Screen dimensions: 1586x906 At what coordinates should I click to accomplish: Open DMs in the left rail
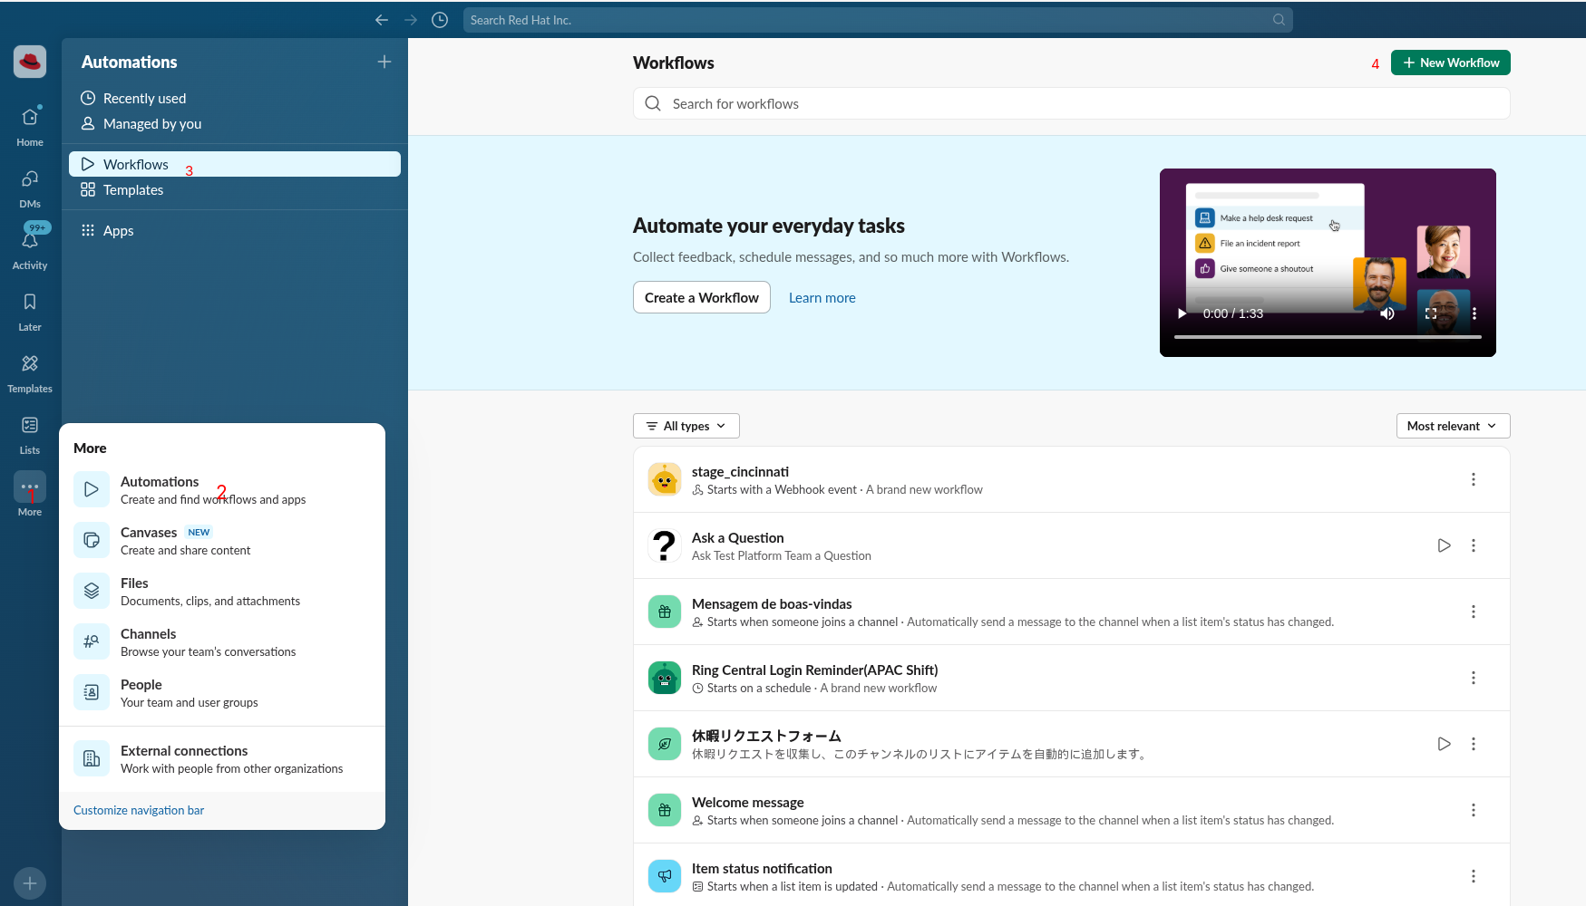pyautogui.click(x=30, y=188)
